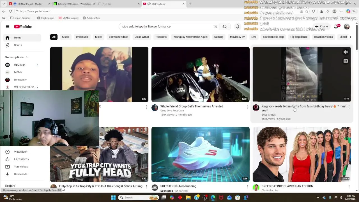Open McAfee app in taskbar
The width and height of the screenshot is (359, 202).
click(221, 198)
